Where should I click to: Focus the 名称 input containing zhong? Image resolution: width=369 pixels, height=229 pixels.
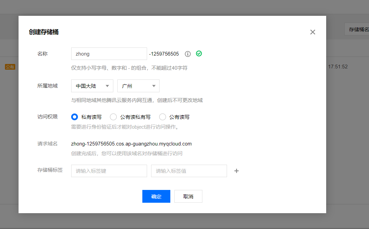(x=109, y=54)
